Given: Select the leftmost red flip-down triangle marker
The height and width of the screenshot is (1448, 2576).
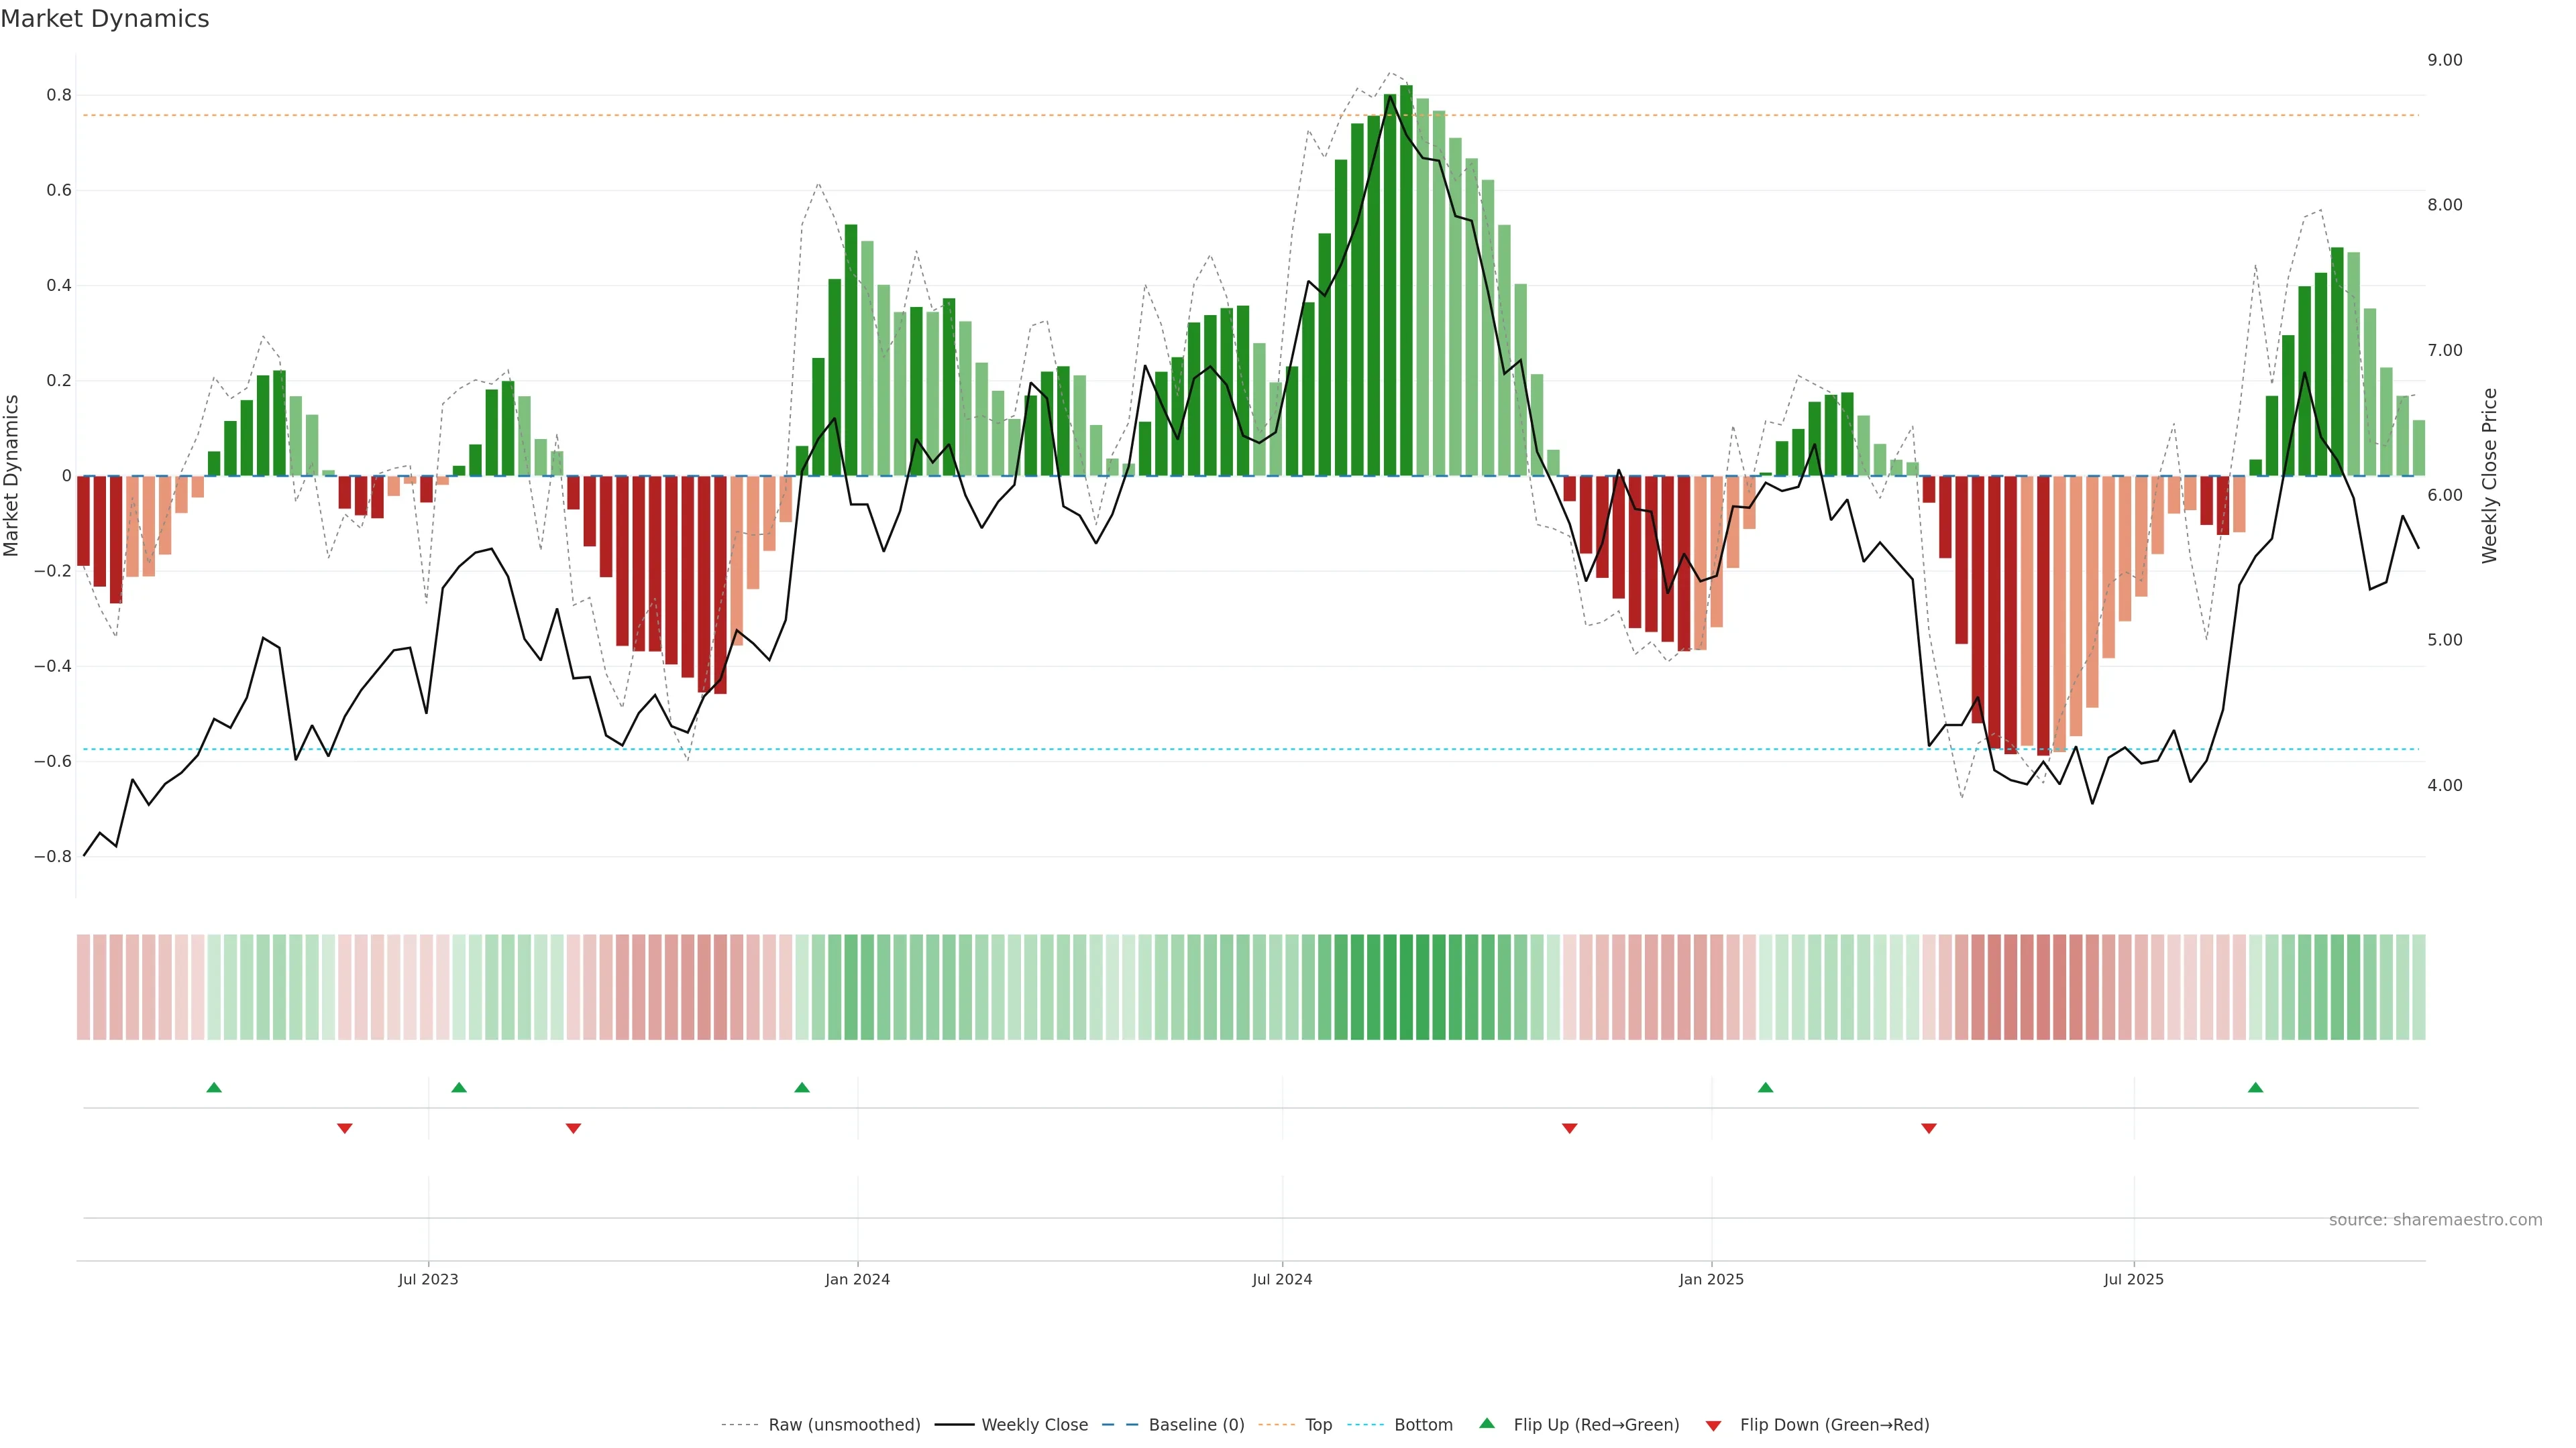Looking at the screenshot, I should tap(345, 1128).
